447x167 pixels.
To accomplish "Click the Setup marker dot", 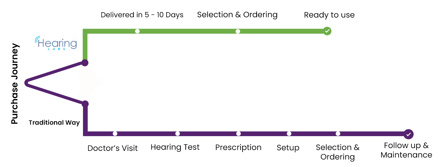I will tap(289, 134).
